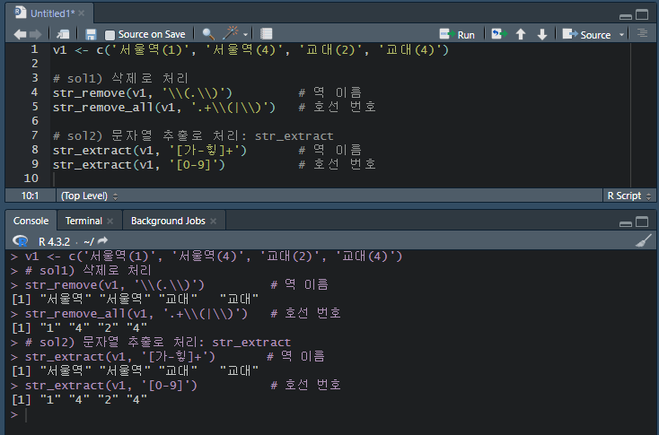Re-run the previous code region
The height and width of the screenshot is (435, 659).
[x=499, y=34]
